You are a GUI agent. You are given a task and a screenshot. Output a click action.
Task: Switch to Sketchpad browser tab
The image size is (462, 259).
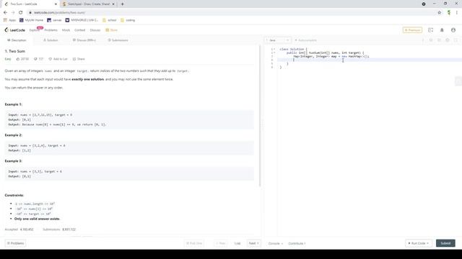(x=88, y=4)
